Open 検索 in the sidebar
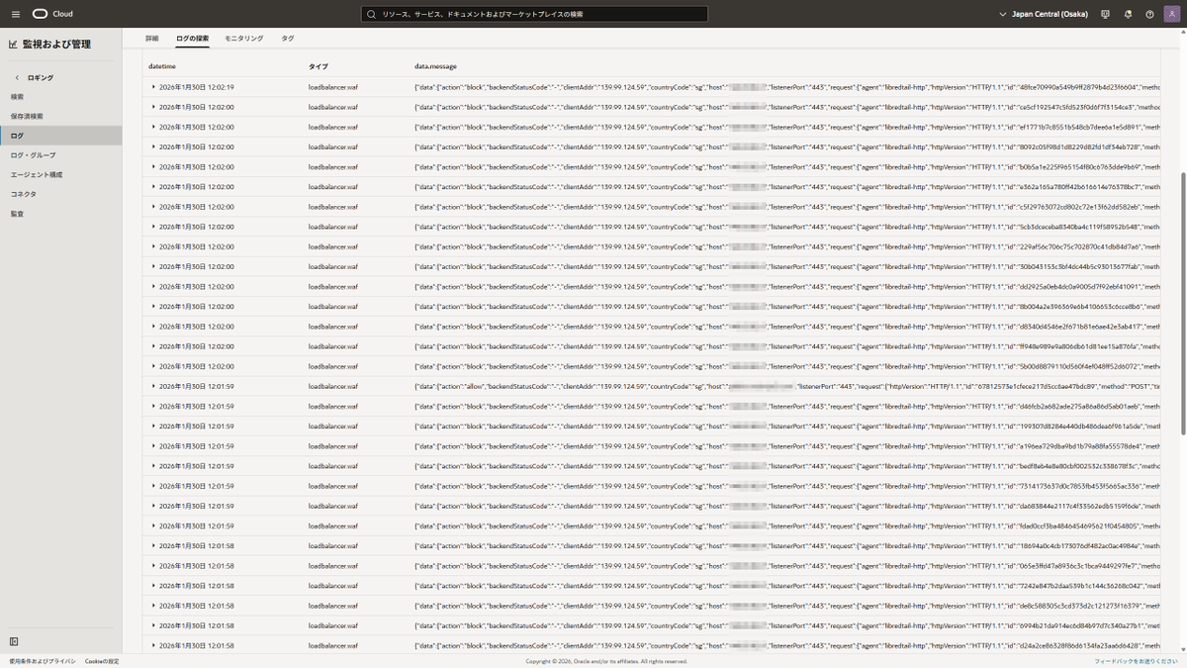This screenshot has width=1187, height=668. click(18, 97)
